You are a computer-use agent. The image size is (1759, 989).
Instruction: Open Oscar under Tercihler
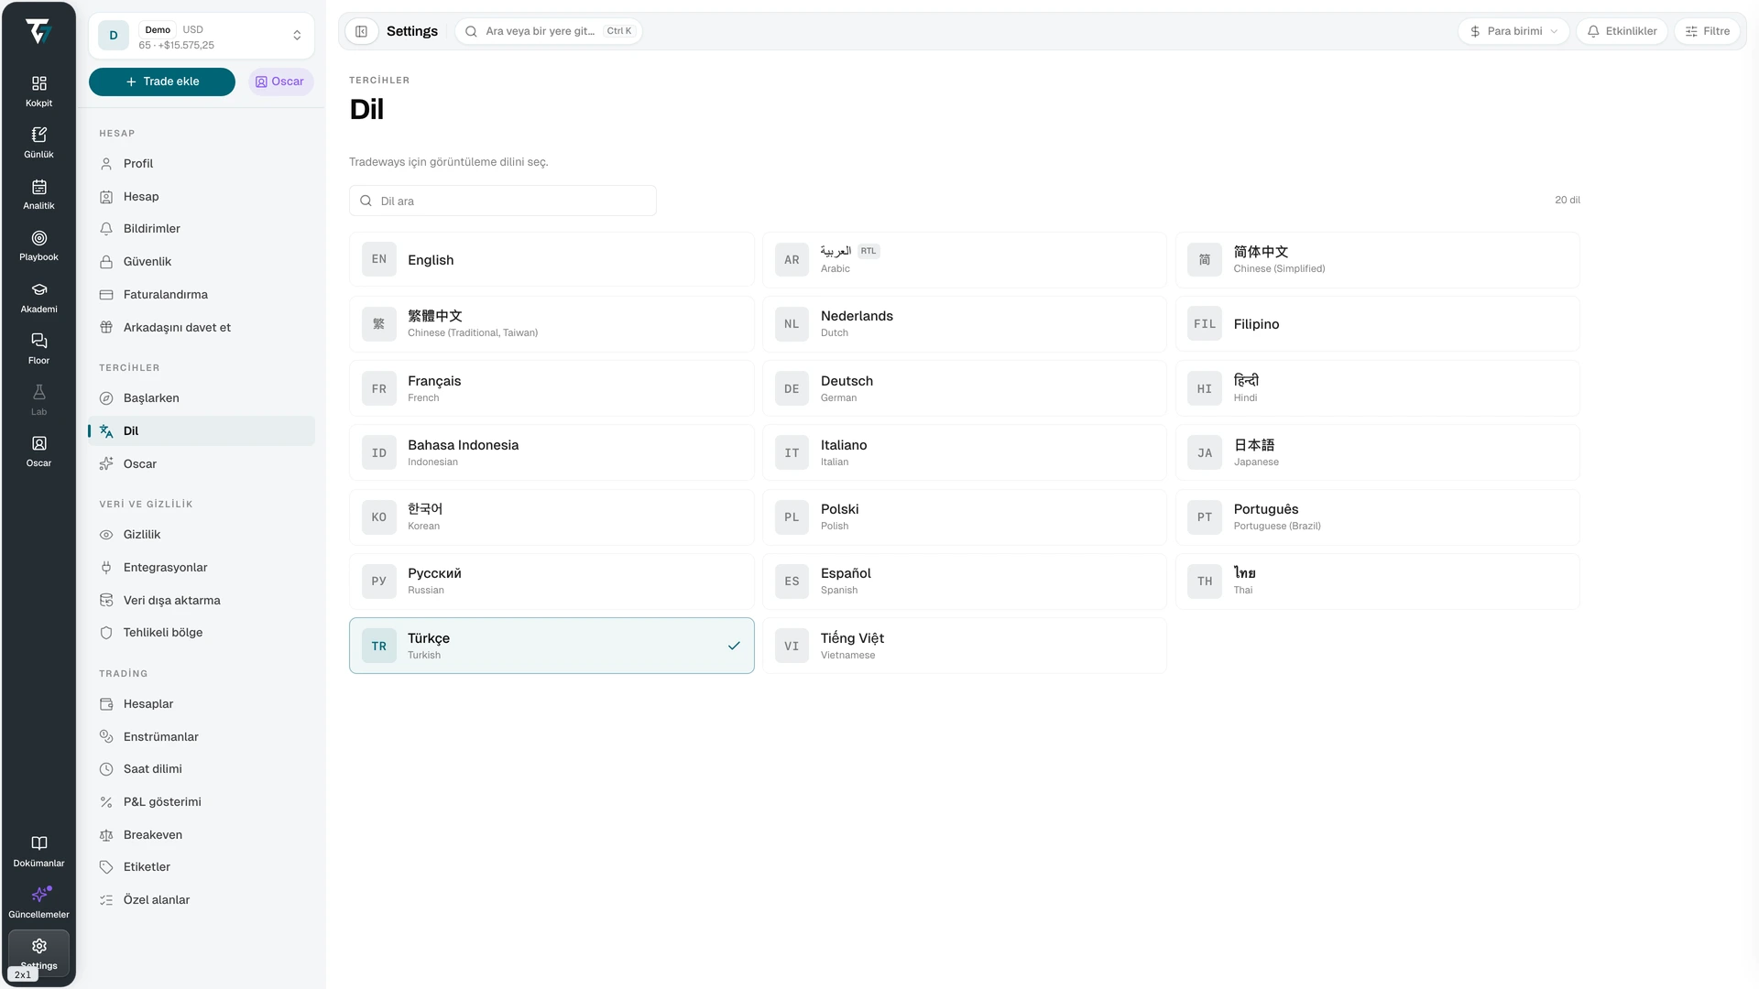(x=202, y=464)
